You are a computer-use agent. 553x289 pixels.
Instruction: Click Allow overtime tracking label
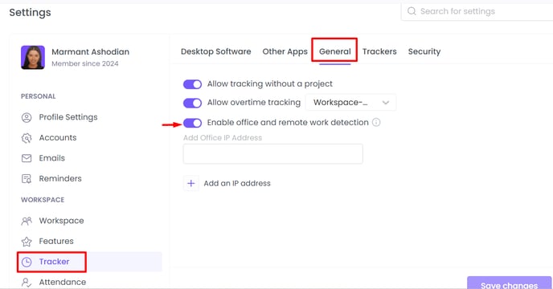(254, 102)
